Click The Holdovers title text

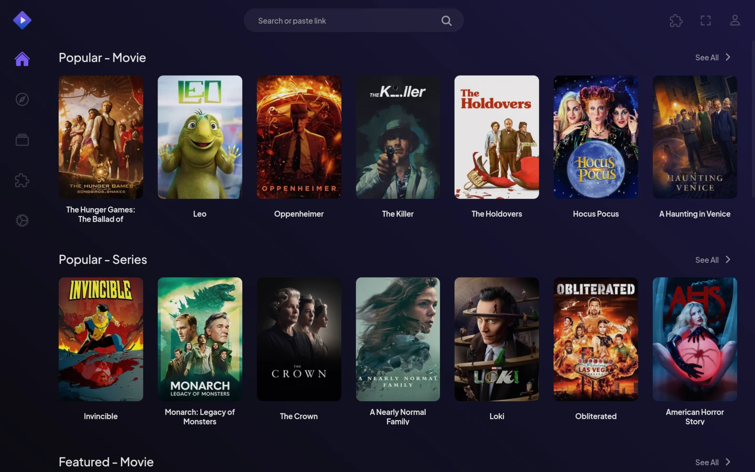497,214
